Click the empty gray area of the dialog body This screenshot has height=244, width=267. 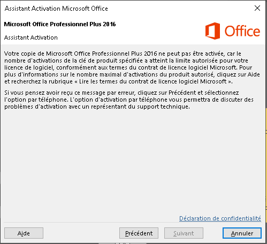(x=132, y=161)
